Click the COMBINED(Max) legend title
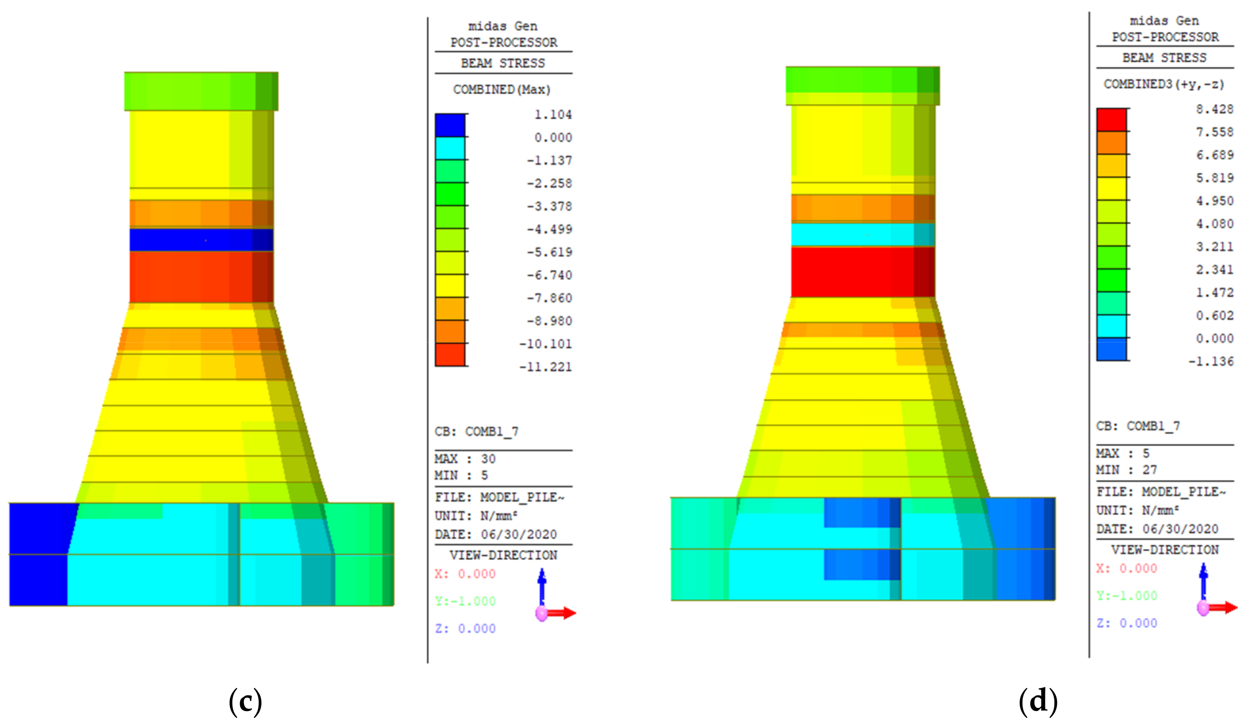1245x726 pixels. pyautogui.click(x=501, y=90)
